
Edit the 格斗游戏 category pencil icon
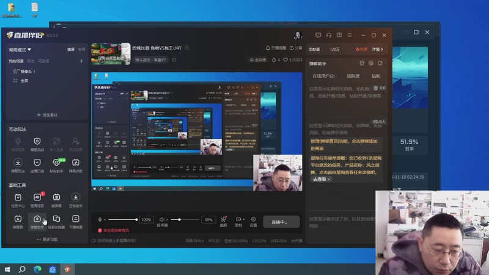tap(174, 59)
